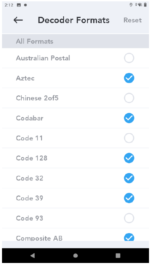This screenshot has width=150, height=265.
Task: Tap the Android home circle button
Action: click(76, 255)
